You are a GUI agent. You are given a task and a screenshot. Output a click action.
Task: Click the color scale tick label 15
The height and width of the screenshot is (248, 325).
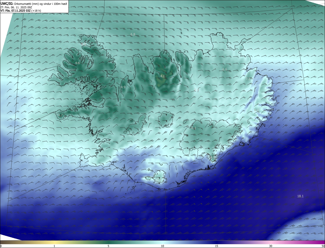pyautogui.click(x=217, y=246)
